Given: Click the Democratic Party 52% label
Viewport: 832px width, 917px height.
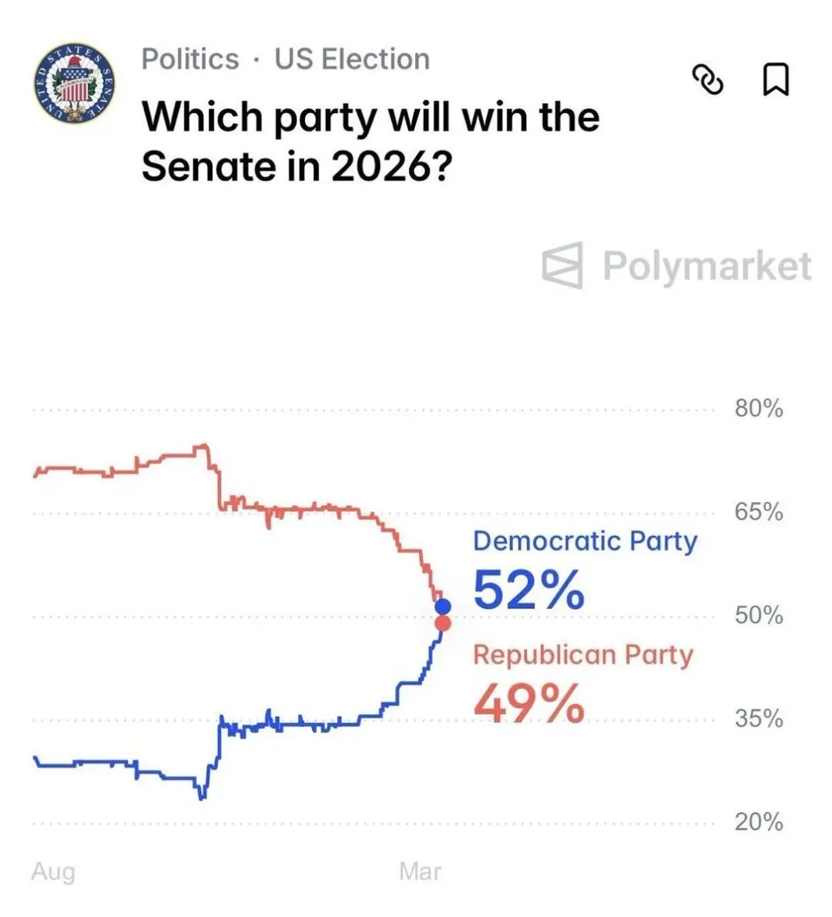Looking at the screenshot, I should tap(528, 589).
